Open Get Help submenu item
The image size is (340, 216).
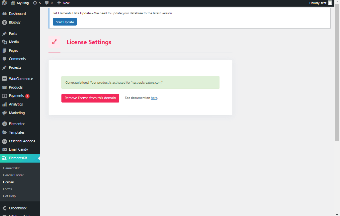point(9,196)
